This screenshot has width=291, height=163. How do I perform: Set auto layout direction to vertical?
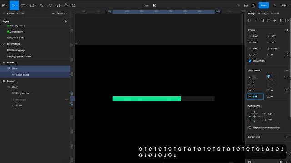pos(250,77)
